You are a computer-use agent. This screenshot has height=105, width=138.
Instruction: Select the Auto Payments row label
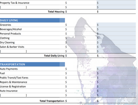[x=9, y=69]
